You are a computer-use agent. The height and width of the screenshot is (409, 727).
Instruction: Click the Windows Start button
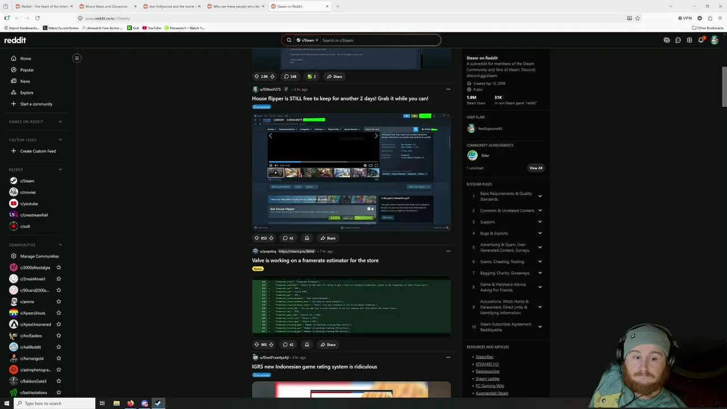click(6, 403)
